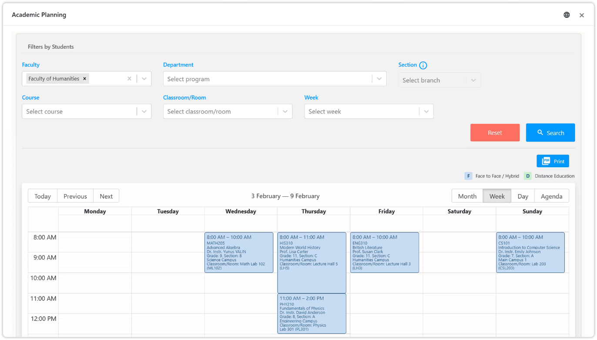Click the Section info icon
Viewport: 597px width, 340px height.
pos(423,65)
